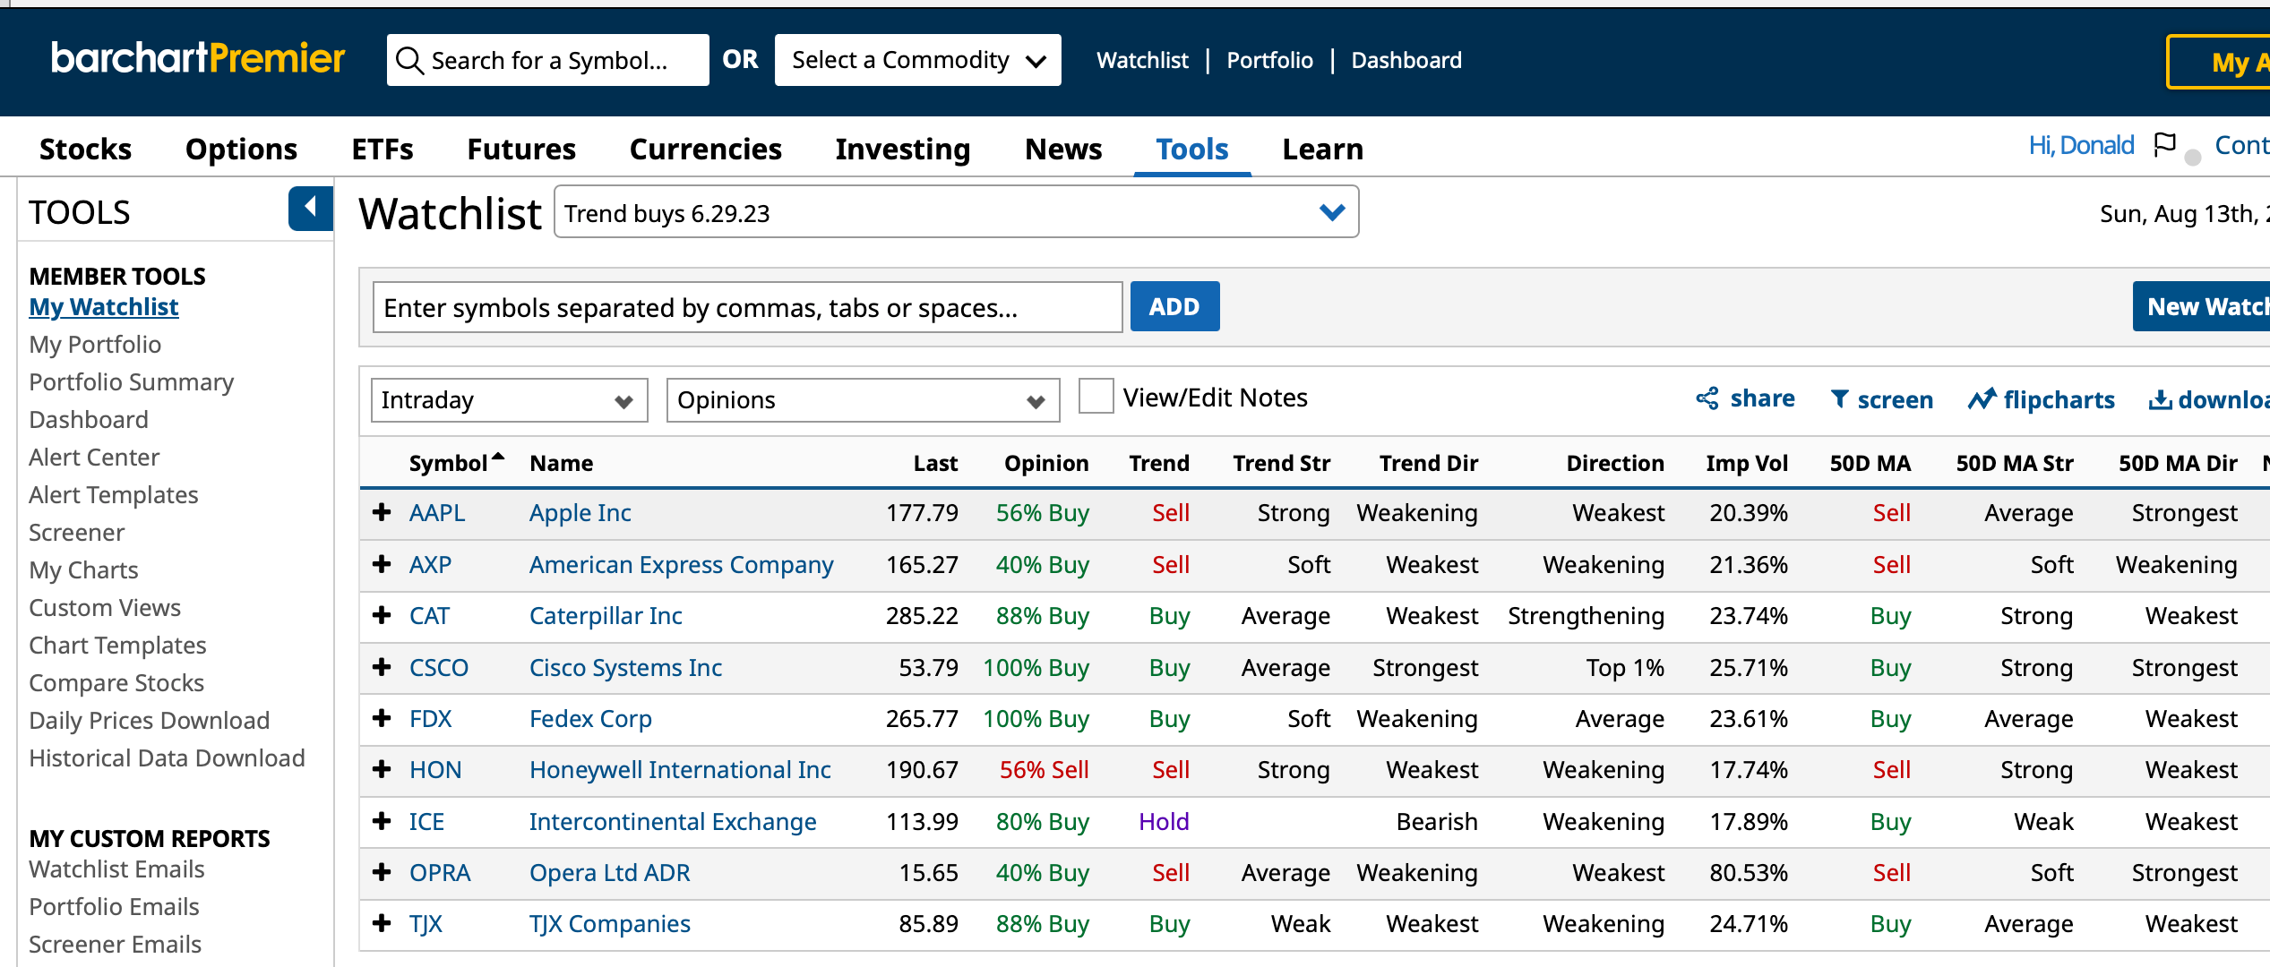Open the Intraday dropdown

tap(509, 400)
